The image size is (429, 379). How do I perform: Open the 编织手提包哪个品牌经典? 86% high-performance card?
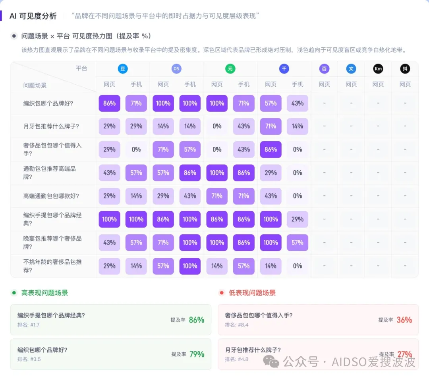(111, 320)
